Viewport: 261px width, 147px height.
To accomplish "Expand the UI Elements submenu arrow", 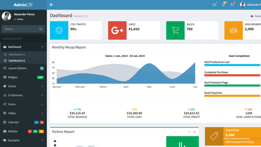I will pyautogui.click(x=42, y=95).
